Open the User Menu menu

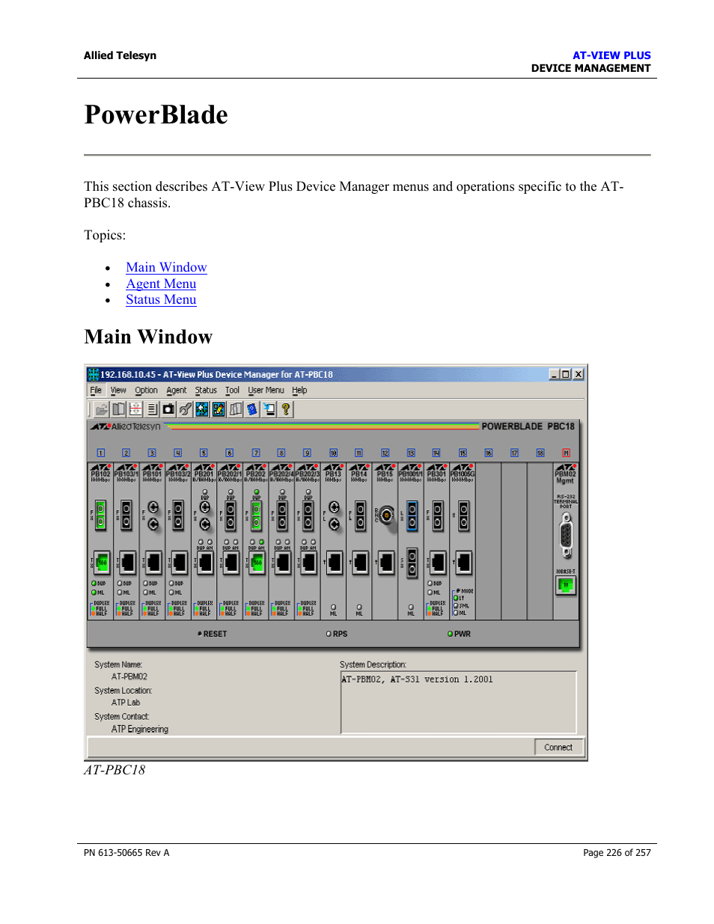(x=266, y=391)
